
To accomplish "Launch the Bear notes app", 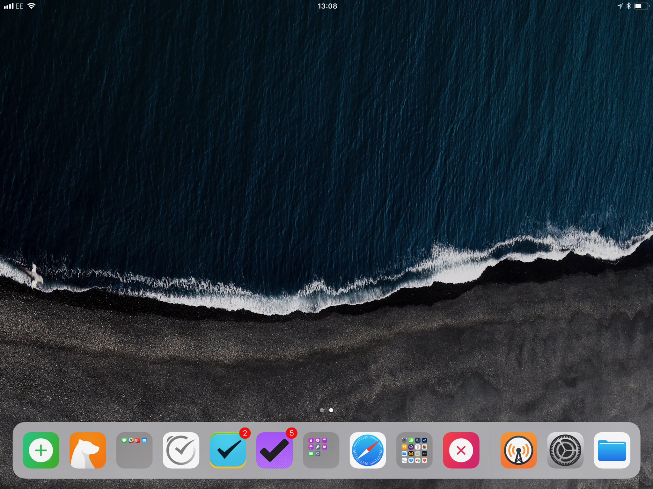I will pyautogui.click(x=88, y=450).
